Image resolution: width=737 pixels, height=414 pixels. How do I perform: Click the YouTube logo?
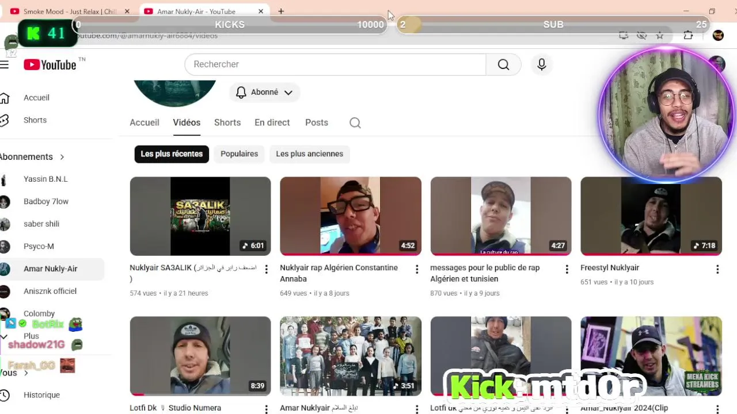[50, 64]
